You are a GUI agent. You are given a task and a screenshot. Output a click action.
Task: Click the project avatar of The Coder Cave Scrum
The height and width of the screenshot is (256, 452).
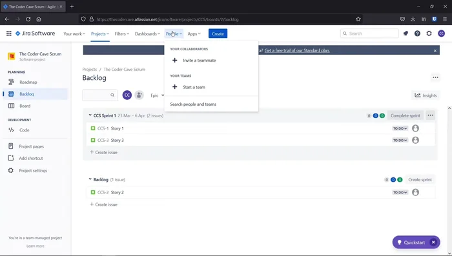(x=11, y=56)
